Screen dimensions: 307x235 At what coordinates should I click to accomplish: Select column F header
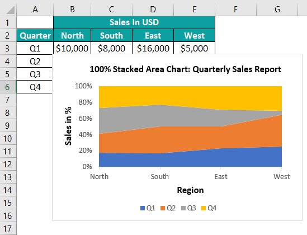coord(236,9)
